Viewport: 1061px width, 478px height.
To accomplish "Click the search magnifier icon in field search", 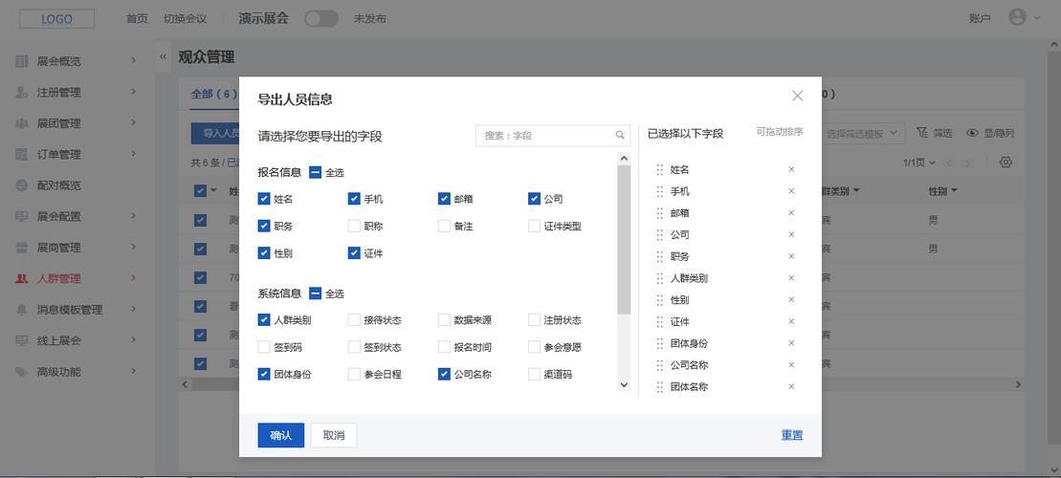I will (x=620, y=135).
